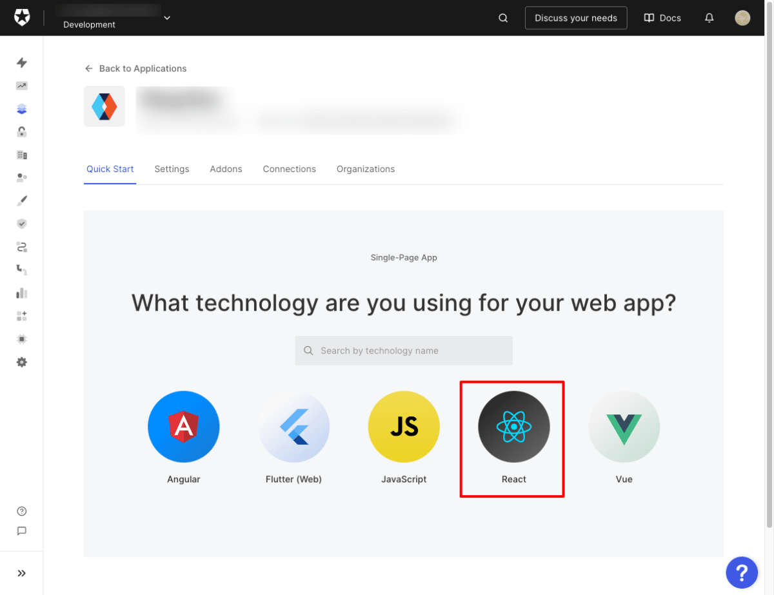Image resolution: width=774 pixels, height=595 pixels.
Task: Open the Organizations building icon in sidebar
Action: [22, 155]
